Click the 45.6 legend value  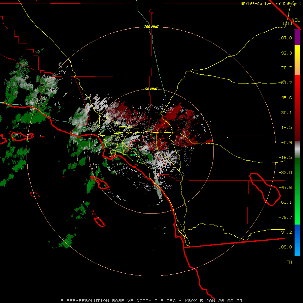tap(287, 98)
